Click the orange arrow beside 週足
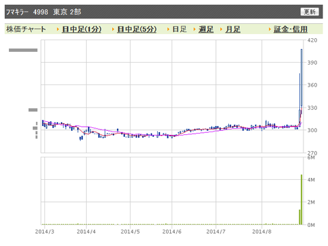 195,29
